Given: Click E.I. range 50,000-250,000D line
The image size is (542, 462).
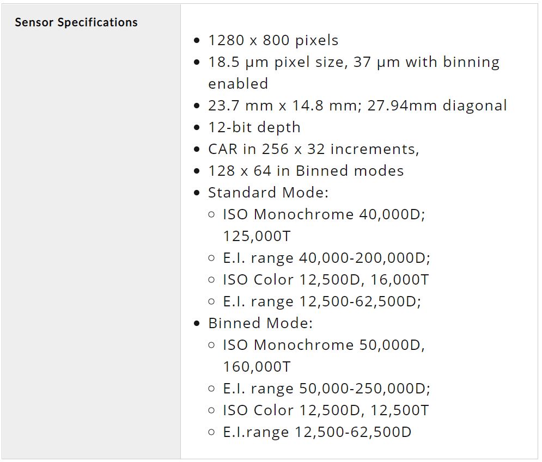Looking at the screenshot, I should pos(327,389).
